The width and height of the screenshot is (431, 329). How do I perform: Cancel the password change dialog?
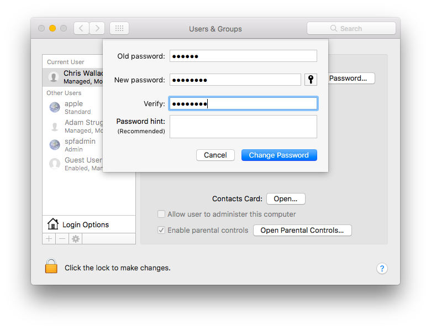[x=215, y=155]
